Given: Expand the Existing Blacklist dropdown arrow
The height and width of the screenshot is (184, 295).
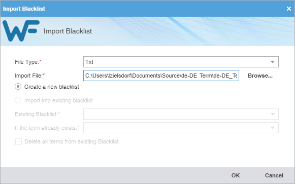Looking at the screenshot, I should click(273, 114).
